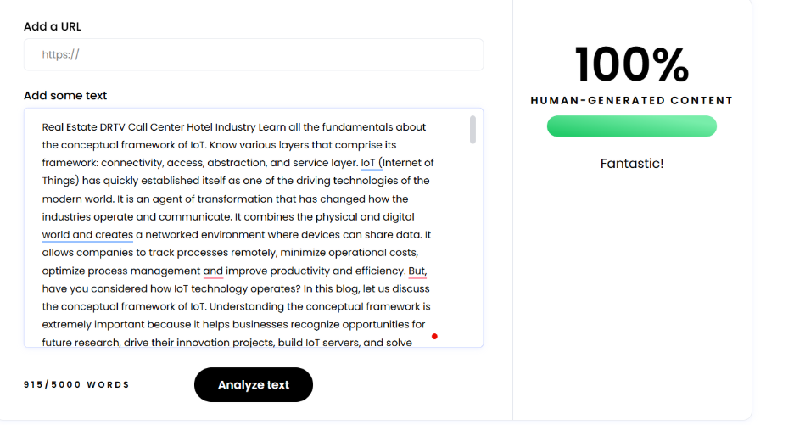The height and width of the screenshot is (425, 794).
Task: Click the "Add a URL" label
Action: tap(53, 26)
